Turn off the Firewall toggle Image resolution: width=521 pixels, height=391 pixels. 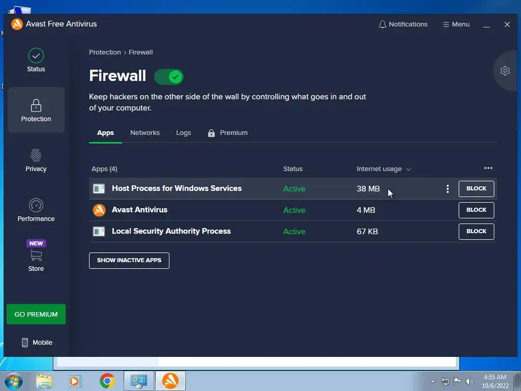click(169, 77)
